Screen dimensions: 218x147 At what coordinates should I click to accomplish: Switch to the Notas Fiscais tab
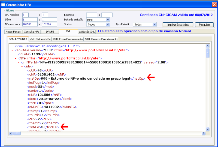click(x=13, y=32)
